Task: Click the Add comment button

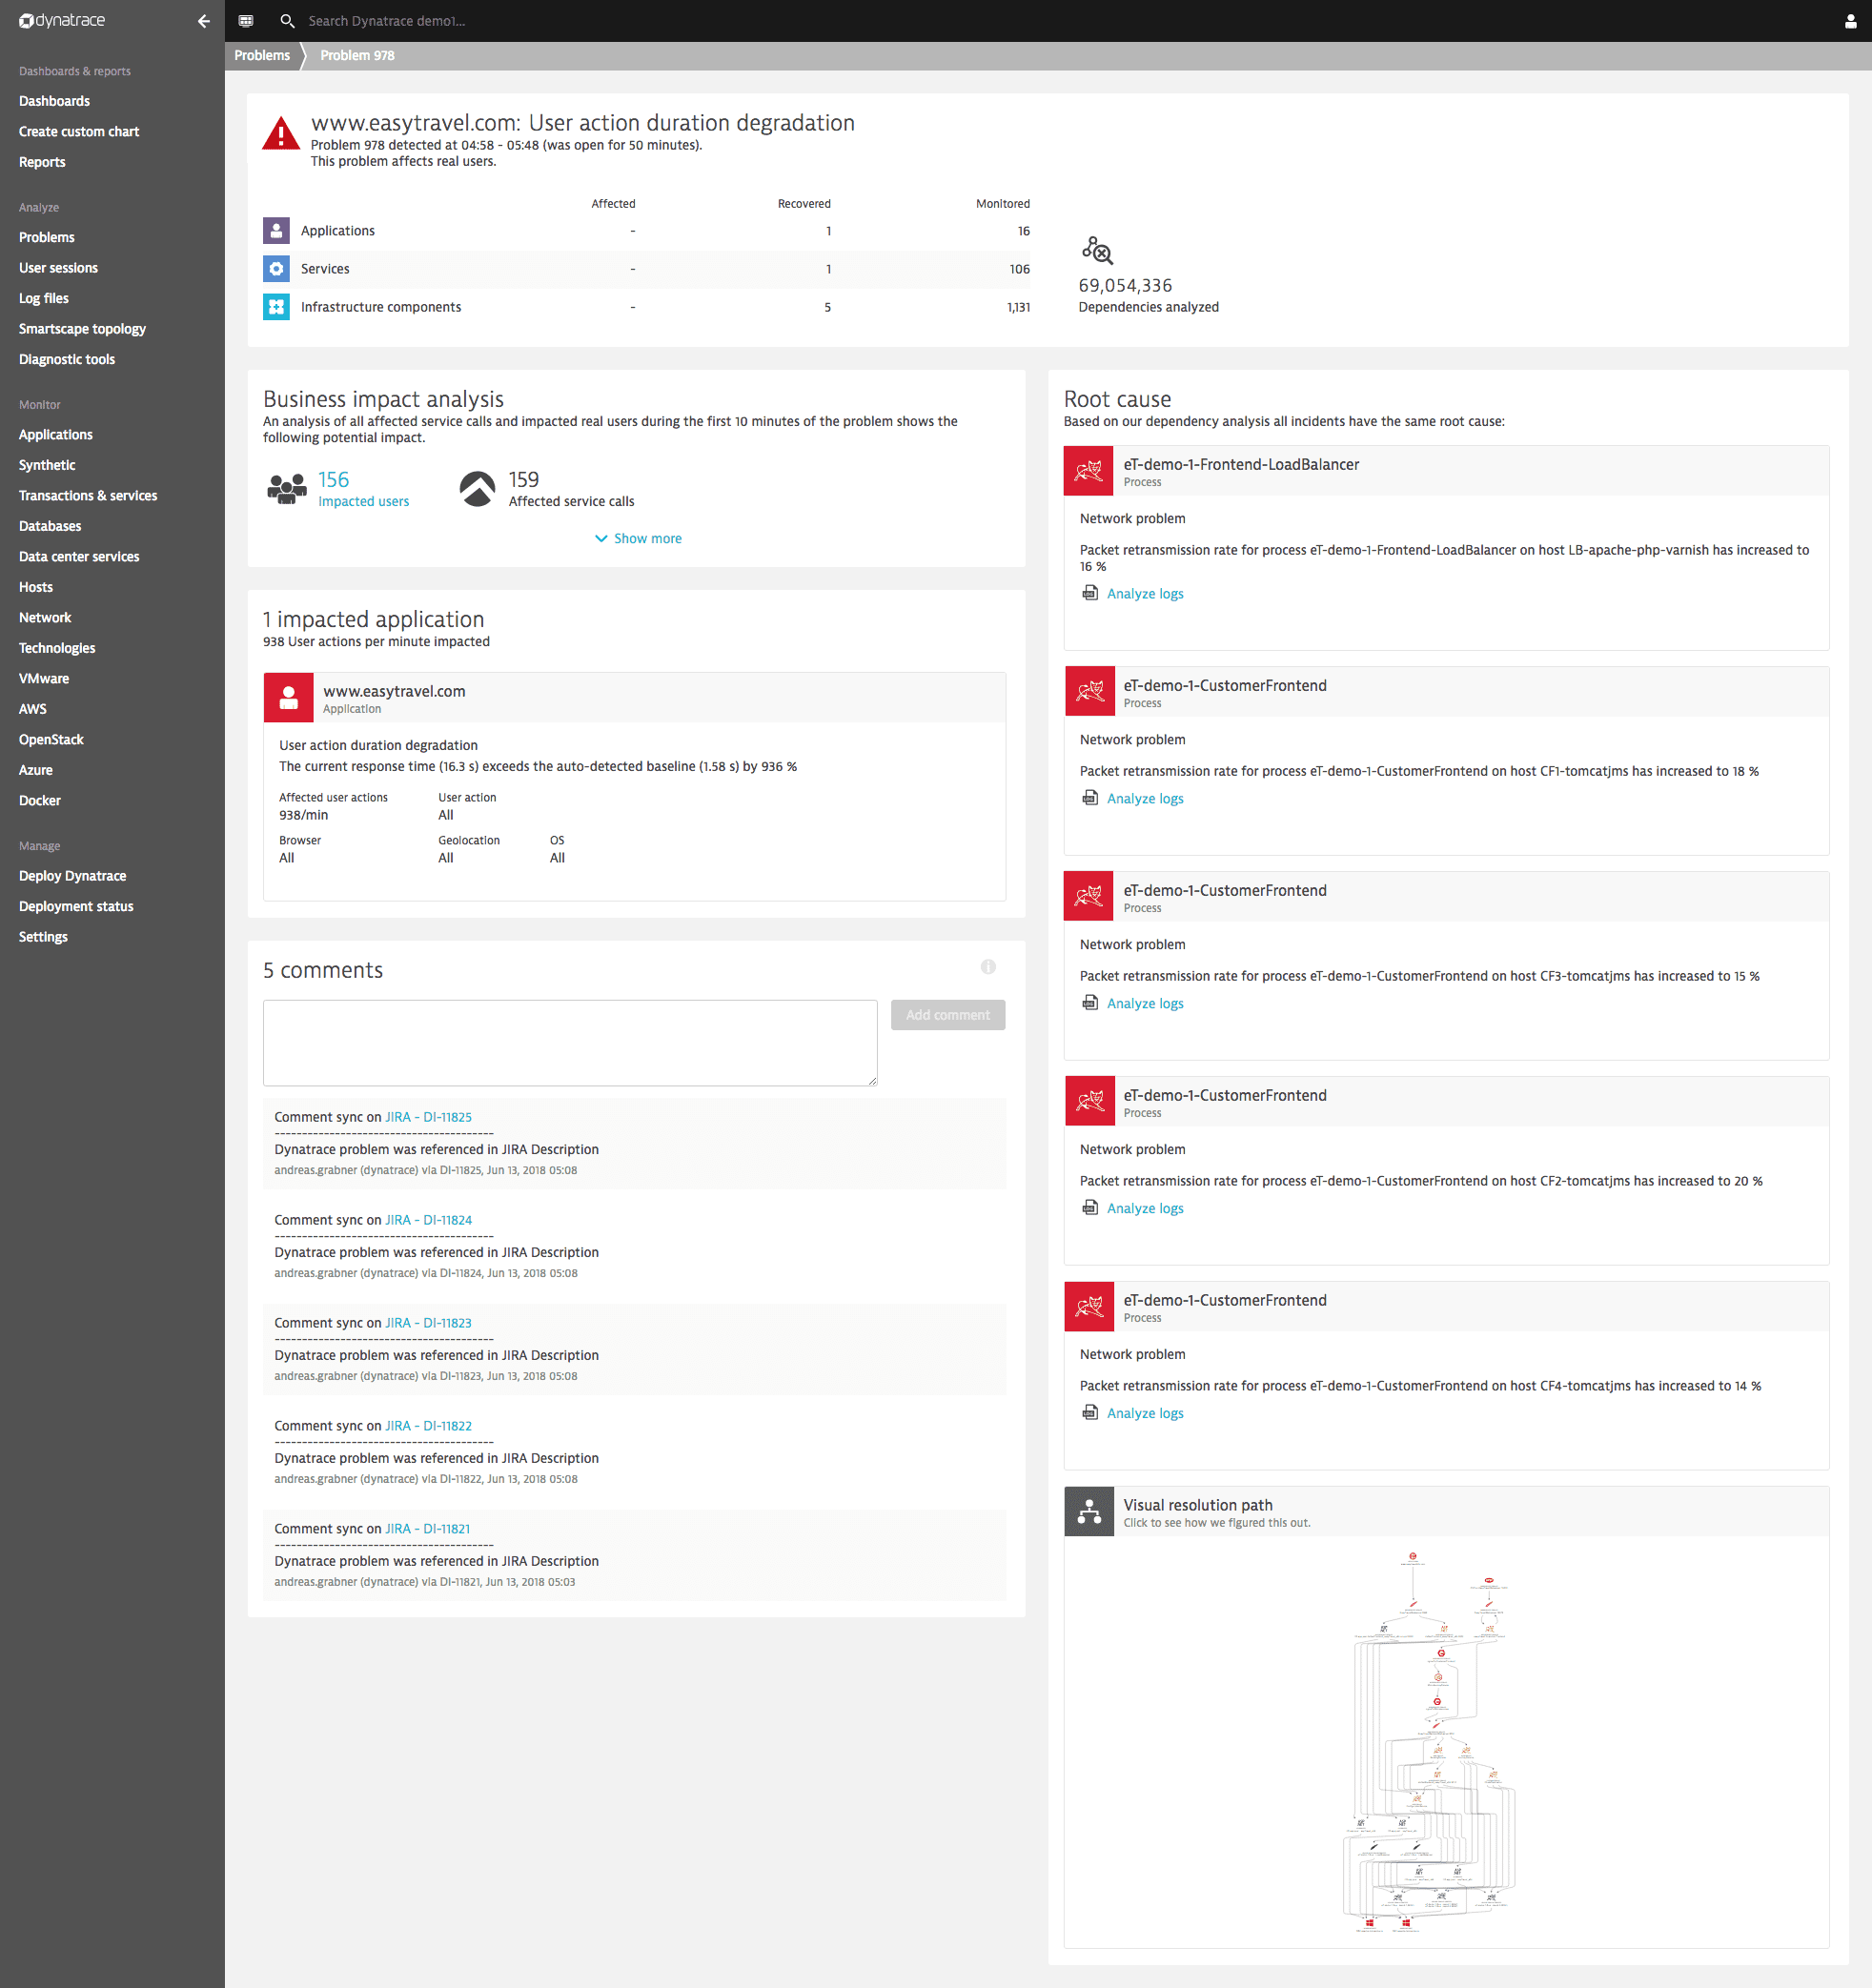Action: click(x=948, y=1015)
